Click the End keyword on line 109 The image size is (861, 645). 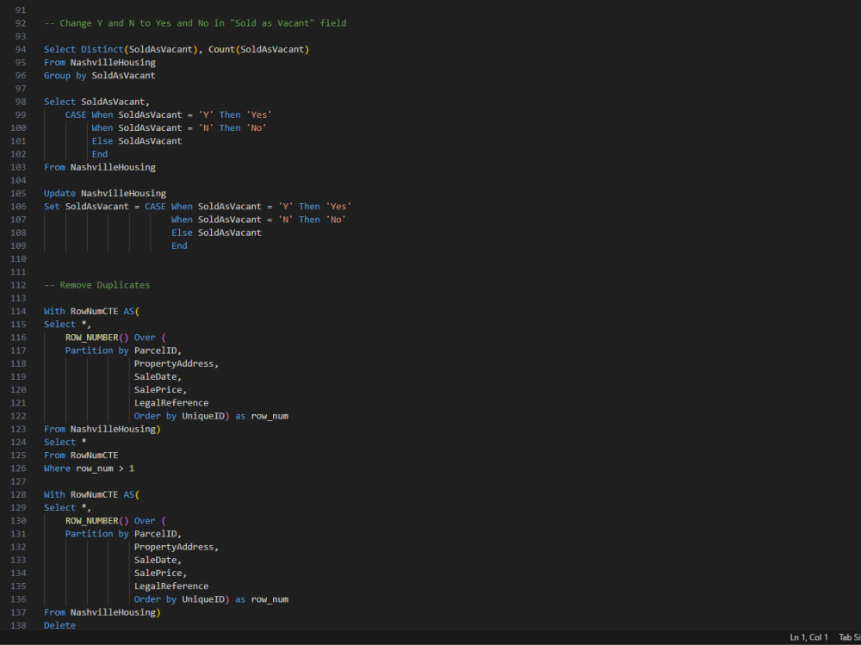[179, 245]
